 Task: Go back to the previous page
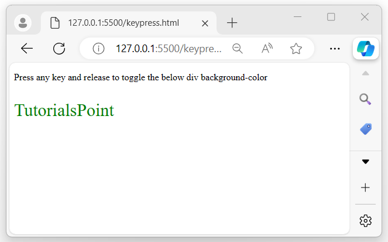(x=27, y=48)
